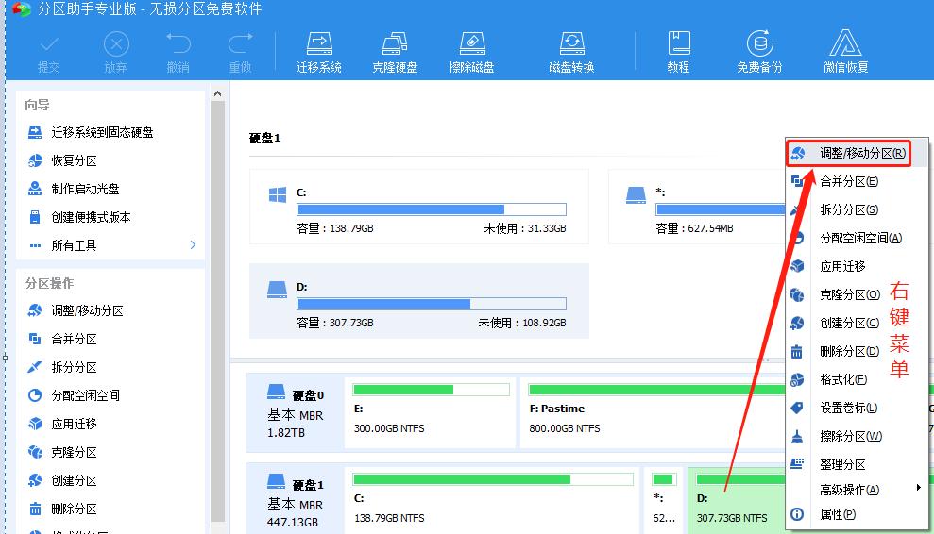Screen dimensions: 934x534
Task: Choose 属性(P) from context menu
Action: click(x=857, y=514)
